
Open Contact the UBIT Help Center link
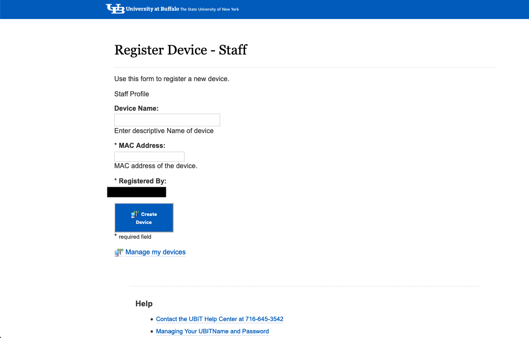click(220, 319)
